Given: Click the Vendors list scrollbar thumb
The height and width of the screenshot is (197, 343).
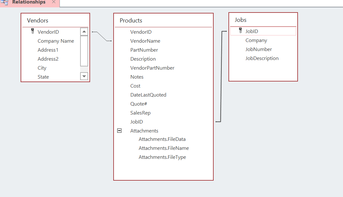Looking at the screenshot, I should 84,51.
